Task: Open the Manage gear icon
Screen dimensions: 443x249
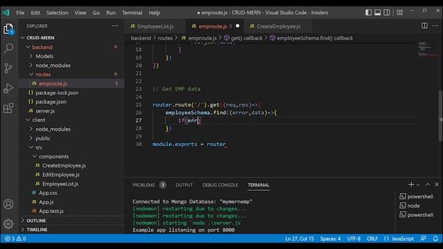Action: pyautogui.click(x=8, y=223)
